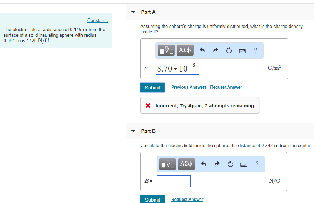Click the help question mark in Part B toolbar
Viewport: 314px width, 203px height.
click(x=257, y=164)
